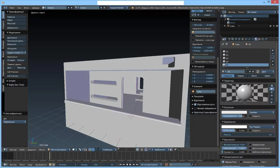Enable the Безвідтінково checkbox

click(250, 145)
